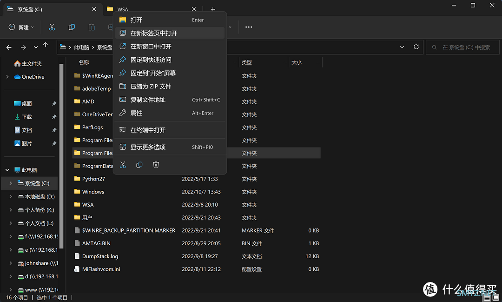The width and height of the screenshot is (502, 302).
Task: Expand the OneDrive tree node
Action: (x=7, y=77)
